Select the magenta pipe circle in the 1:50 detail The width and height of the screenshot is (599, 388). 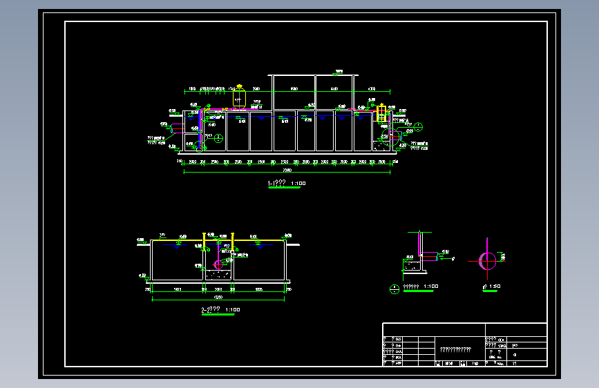[x=488, y=261]
